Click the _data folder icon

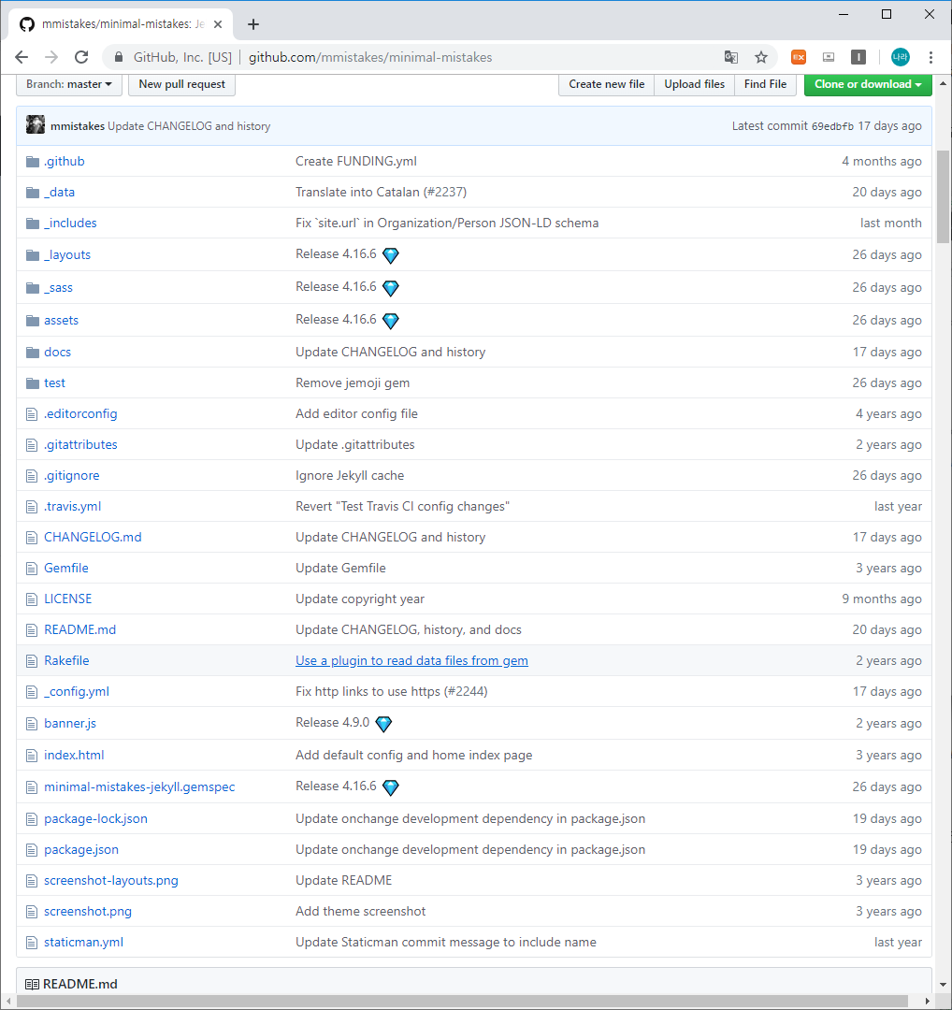(32, 193)
